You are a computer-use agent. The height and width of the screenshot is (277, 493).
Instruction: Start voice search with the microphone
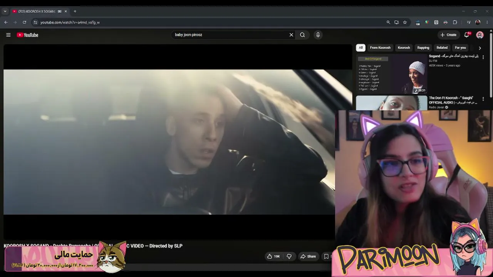[318, 35]
